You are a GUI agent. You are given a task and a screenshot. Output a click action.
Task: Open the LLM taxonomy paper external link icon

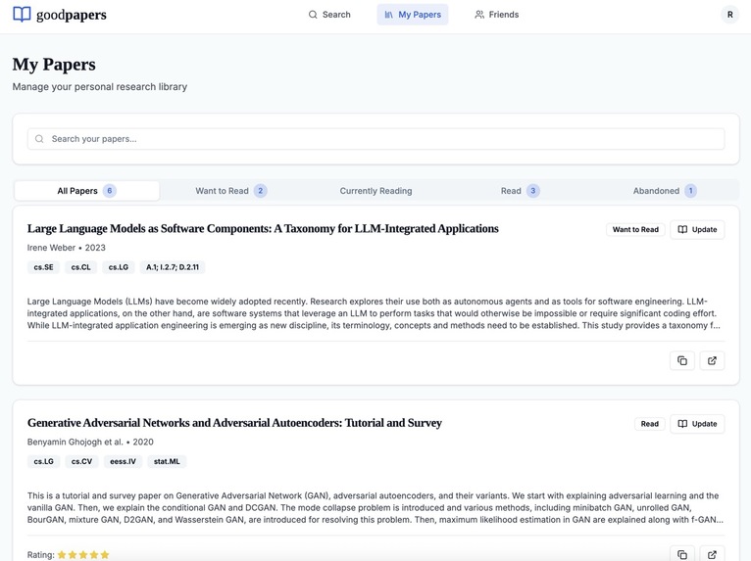[712, 360]
